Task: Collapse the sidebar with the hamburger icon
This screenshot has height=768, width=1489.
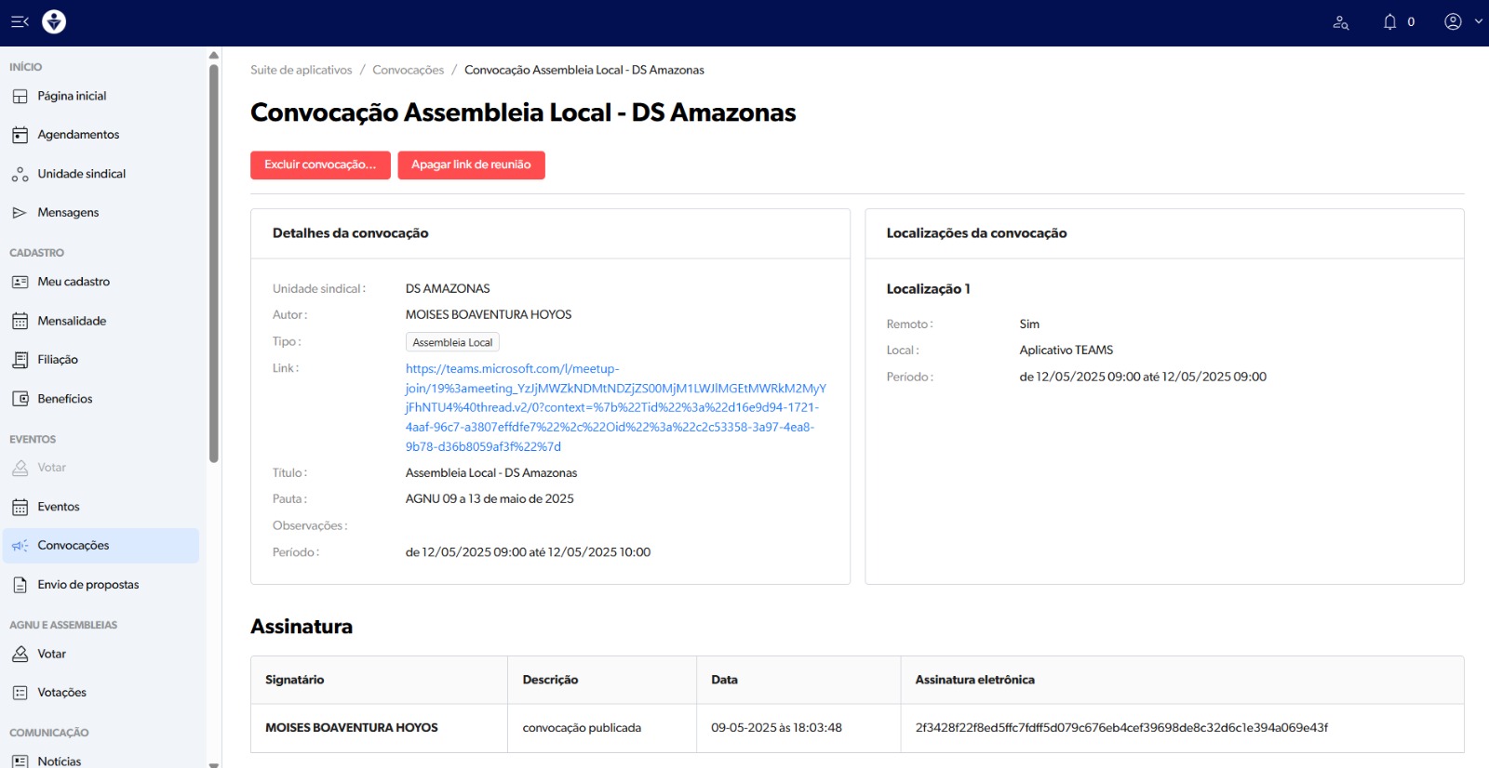Action: point(20,21)
